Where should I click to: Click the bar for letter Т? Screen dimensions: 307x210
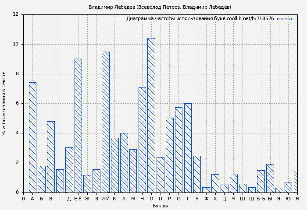click(188, 148)
